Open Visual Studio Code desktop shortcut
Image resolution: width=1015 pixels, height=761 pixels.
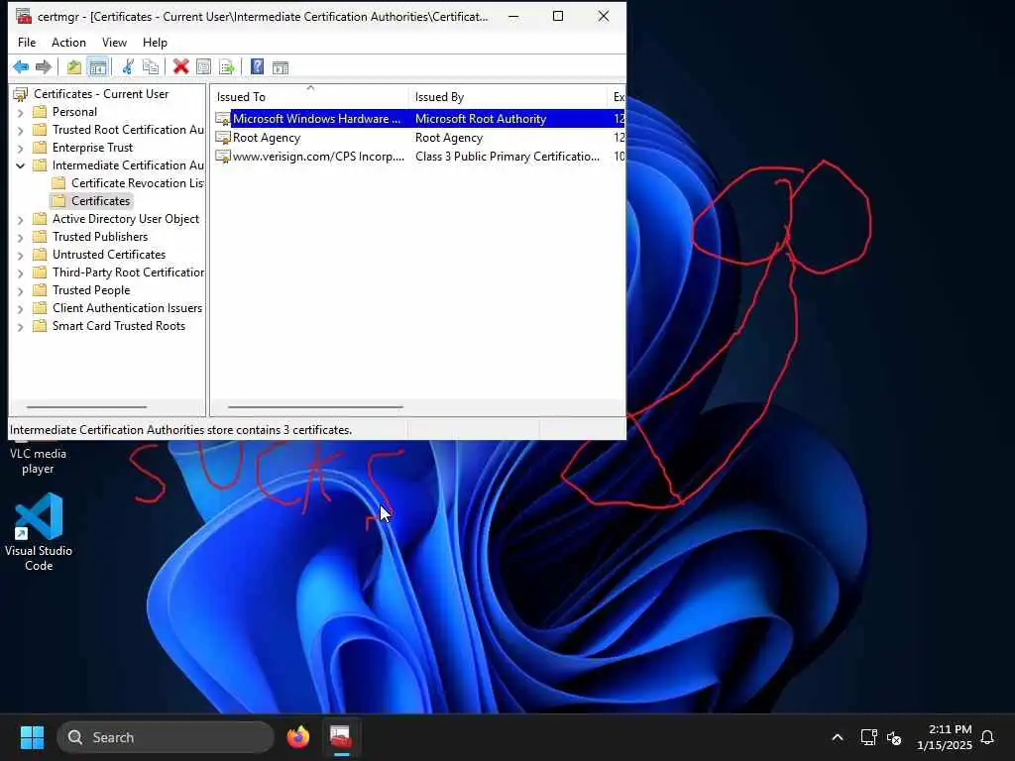point(39,532)
